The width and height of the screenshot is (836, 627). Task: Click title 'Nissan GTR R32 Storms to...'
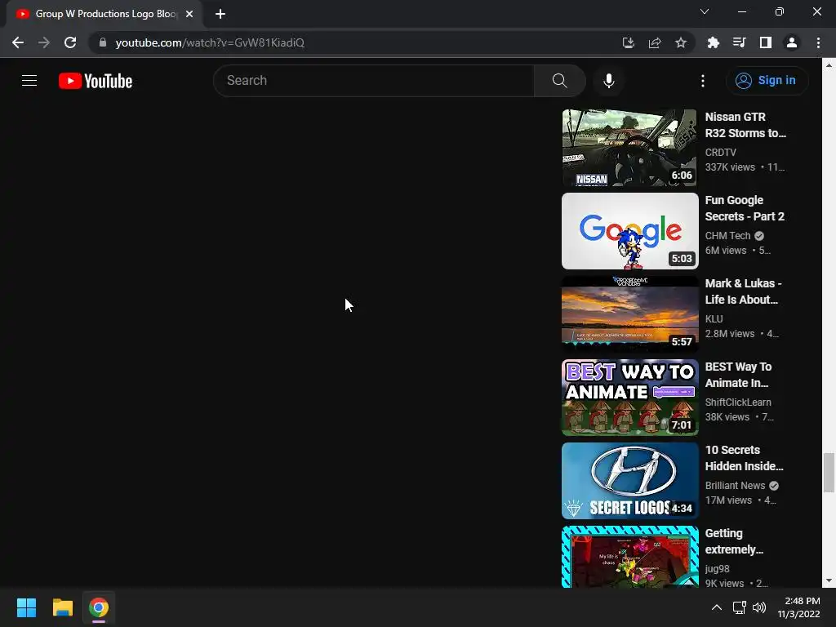[745, 125]
